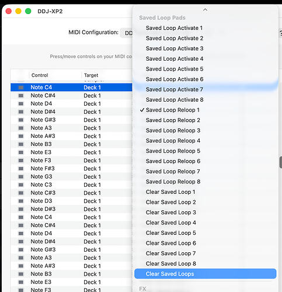Click Deck 1 target in Note G3 row
The width and height of the screenshot is (282, 292).
click(92, 177)
